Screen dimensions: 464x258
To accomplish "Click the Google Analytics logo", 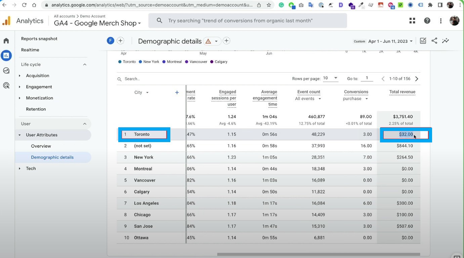I will (6, 21).
